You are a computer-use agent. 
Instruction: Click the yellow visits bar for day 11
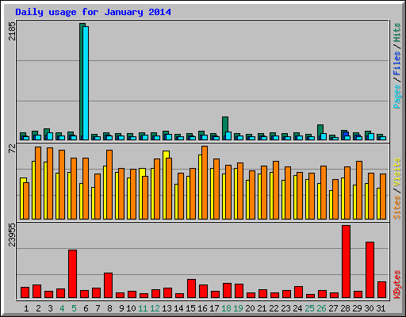pos(141,193)
